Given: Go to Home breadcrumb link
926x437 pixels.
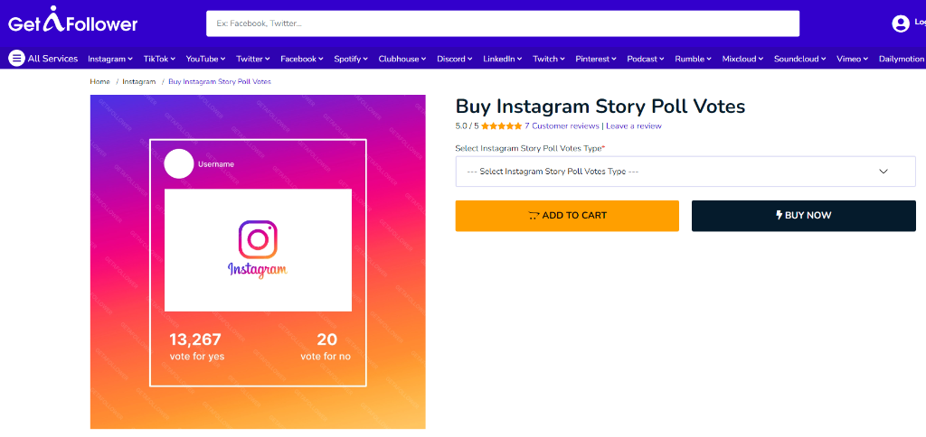Looking at the screenshot, I should (99, 82).
